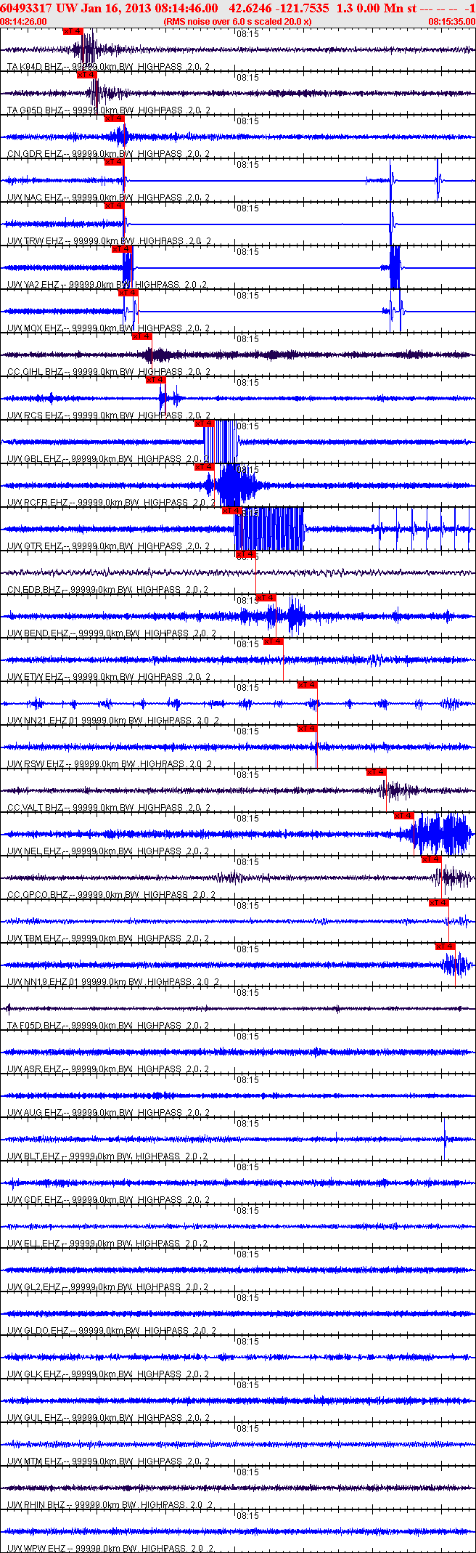Click the red pick marker on UW.NN19 trace

click(x=446, y=946)
